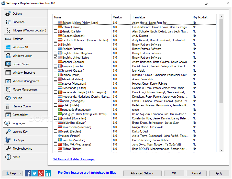
Task: Confirm with the OK button
Action: (x=174, y=173)
